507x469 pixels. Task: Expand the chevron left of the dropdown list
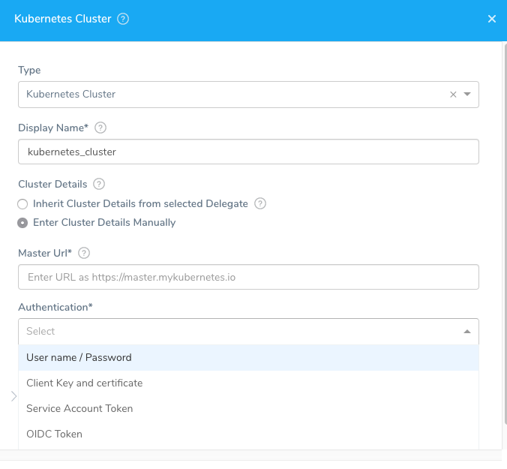coord(13,396)
